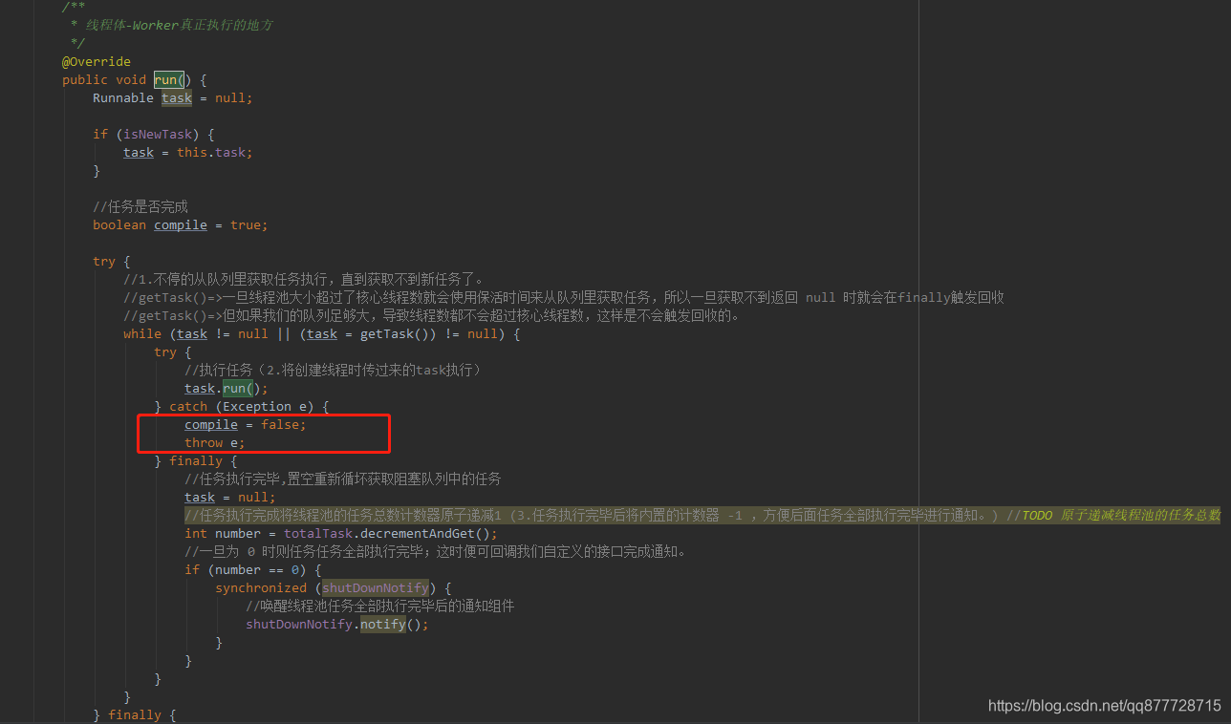
Task: Click comment '//唤醒线程池任务全部执行完毕后的通知组件'
Action: (380, 606)
